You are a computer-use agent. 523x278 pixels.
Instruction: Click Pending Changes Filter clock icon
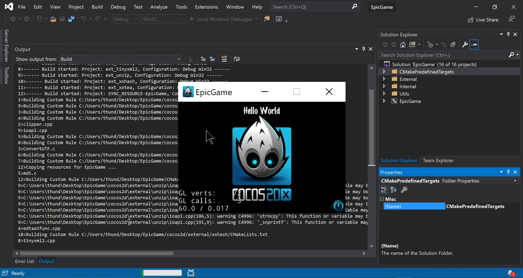[430, 45]
